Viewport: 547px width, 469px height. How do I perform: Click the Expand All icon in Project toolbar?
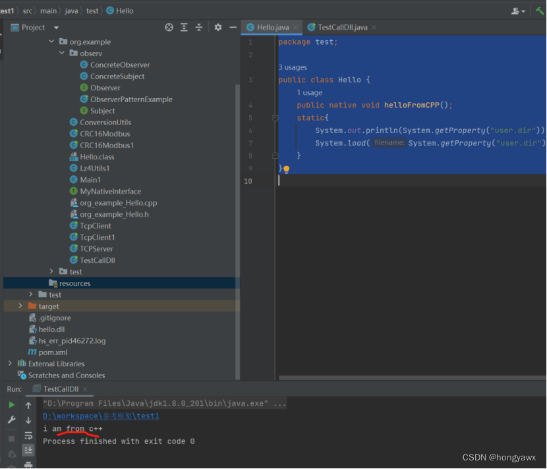click(184, 27)
